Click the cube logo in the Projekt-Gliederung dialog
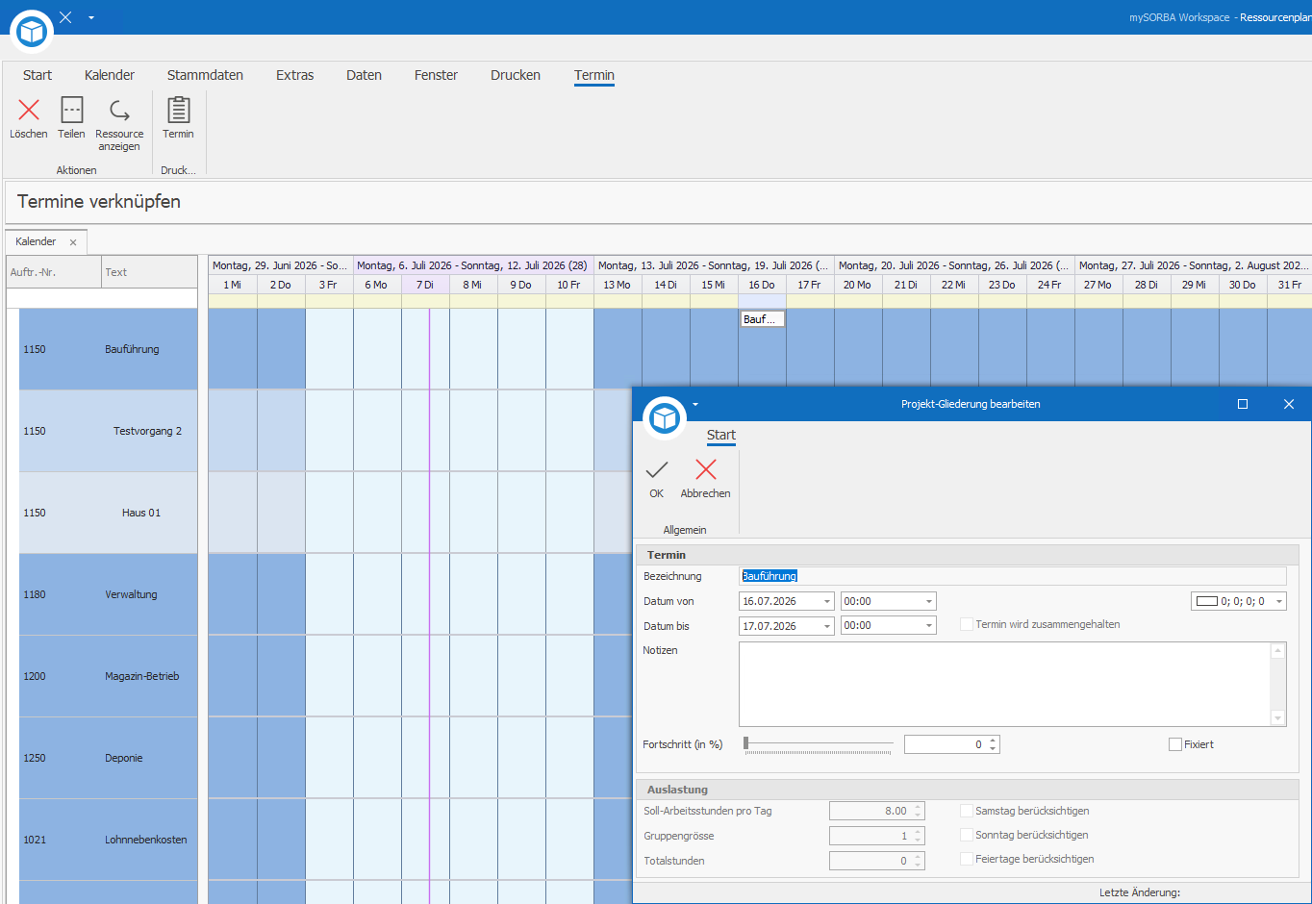1312x904 pixels. pos(665,417)
